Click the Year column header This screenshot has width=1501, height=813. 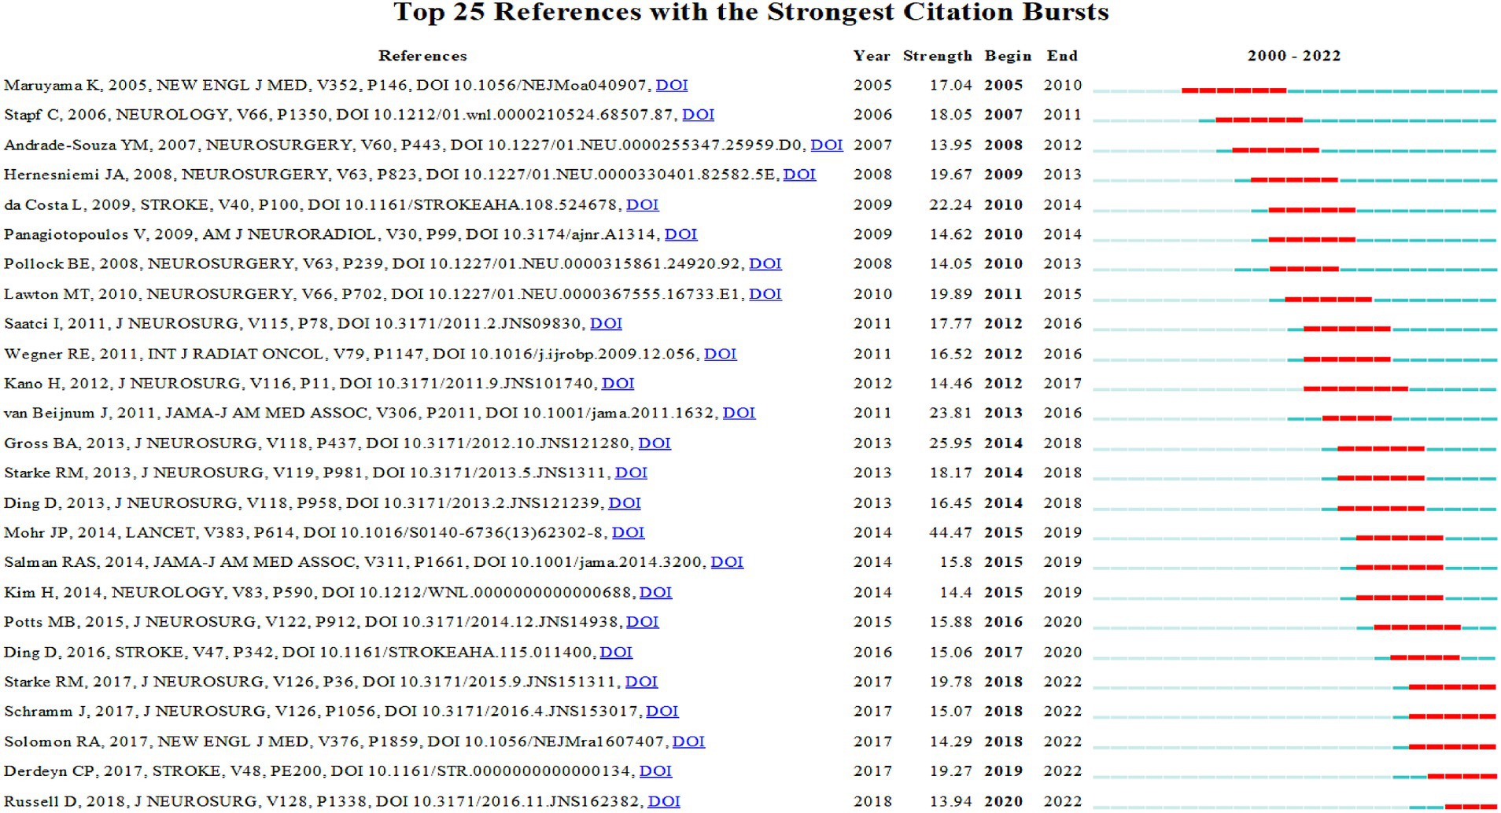pos(872,56)
